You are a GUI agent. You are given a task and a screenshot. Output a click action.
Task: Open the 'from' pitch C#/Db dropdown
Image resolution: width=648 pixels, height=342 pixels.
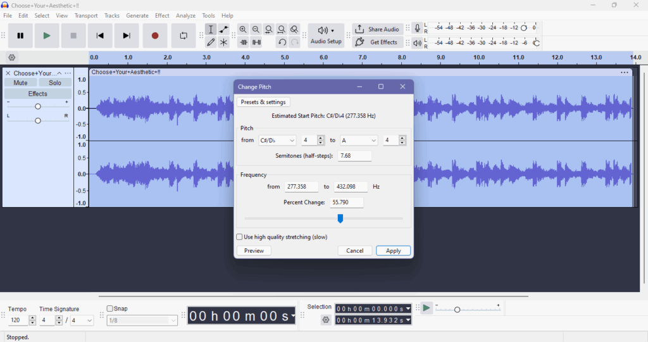coord(277,141)
